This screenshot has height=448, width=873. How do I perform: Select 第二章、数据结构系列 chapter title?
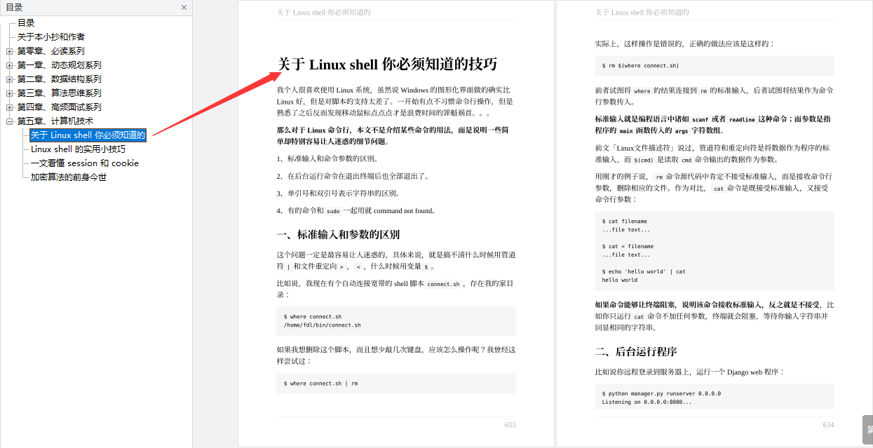[x=59, y=79]
